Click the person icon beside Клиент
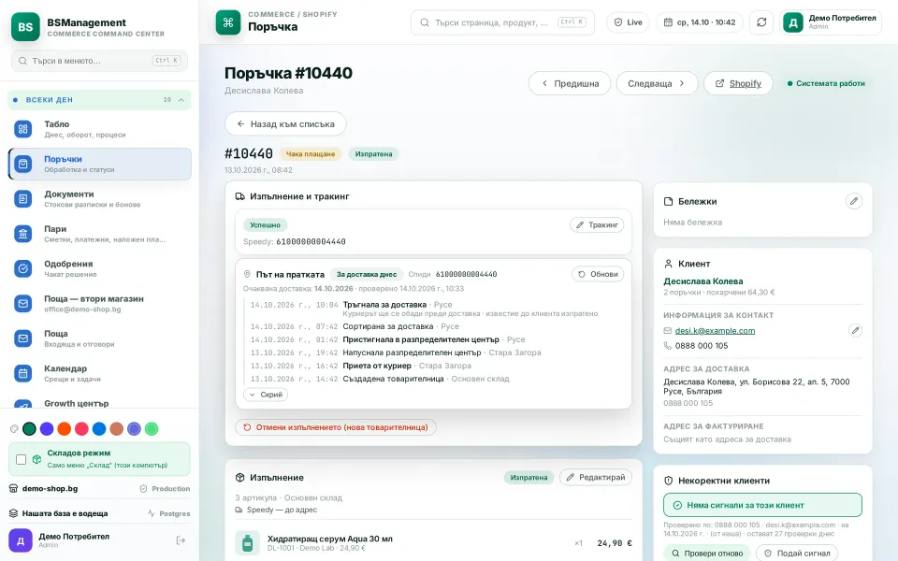Image resolution: width=898 pixels, height=561 pixels. click(668, 264)
